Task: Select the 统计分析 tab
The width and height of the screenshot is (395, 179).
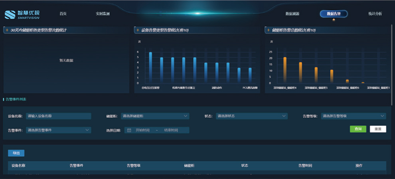Action: coord(375,14)
